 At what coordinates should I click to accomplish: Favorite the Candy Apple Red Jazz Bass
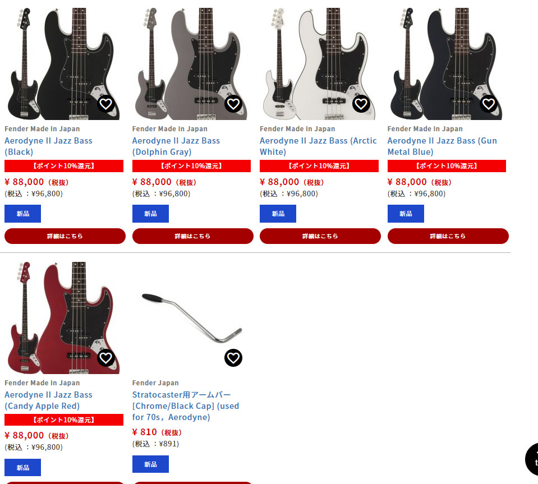click(x=105, y=358)
